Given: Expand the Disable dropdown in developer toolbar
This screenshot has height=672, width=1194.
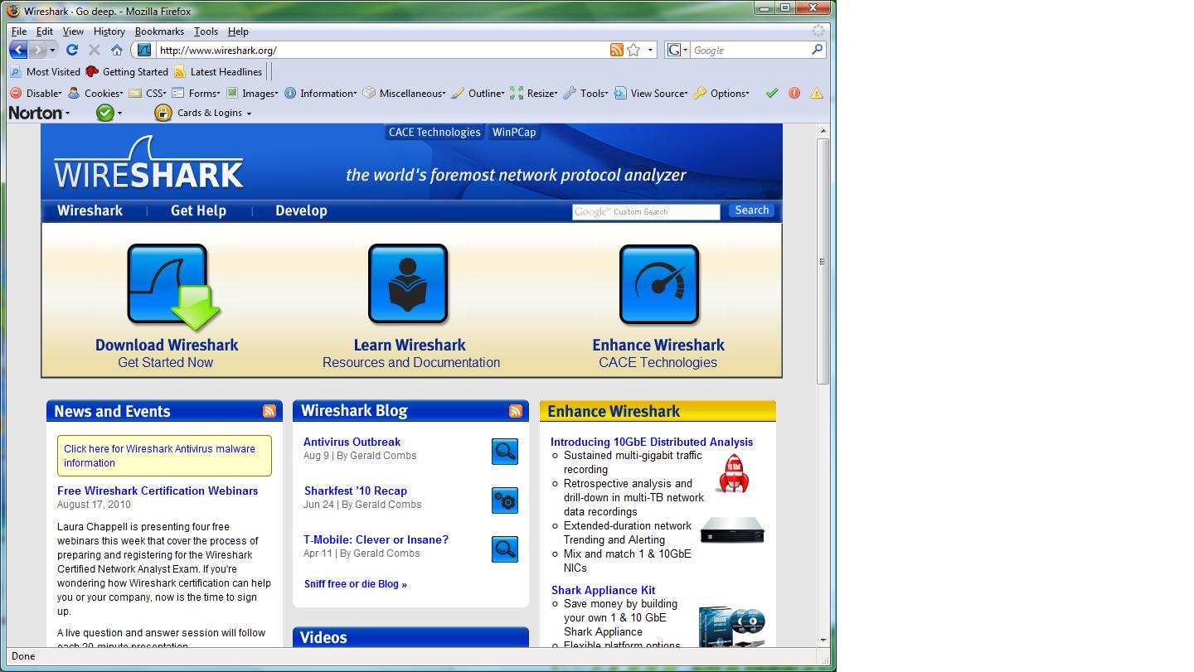Looking at the screenshot, I should [x=36, y=94].
